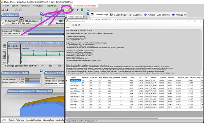Switch to 2: Géométrie pale tab
The width and height of the screenshot is (204, 123).
coord(119,15)
